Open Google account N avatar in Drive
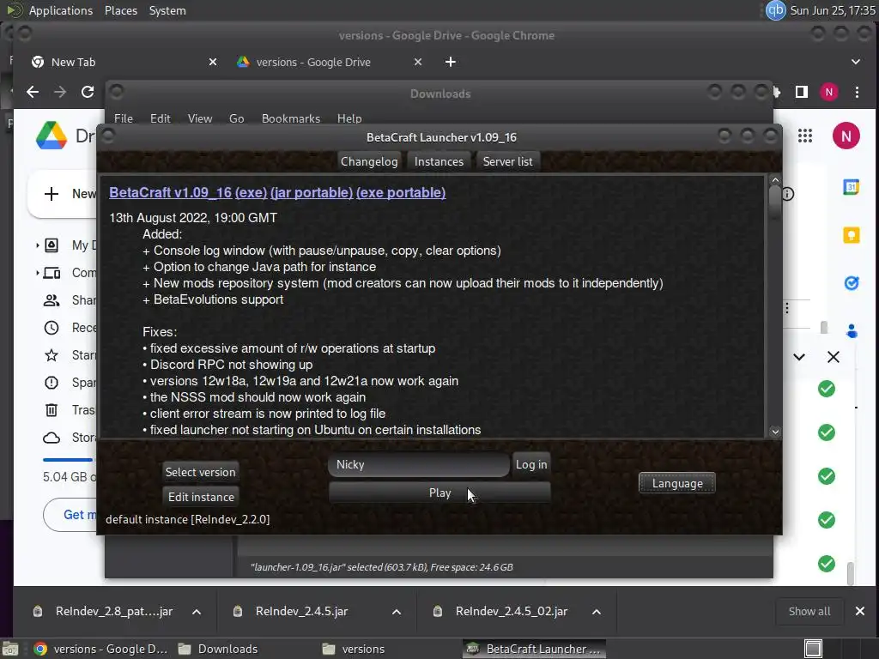 (846, 136)
